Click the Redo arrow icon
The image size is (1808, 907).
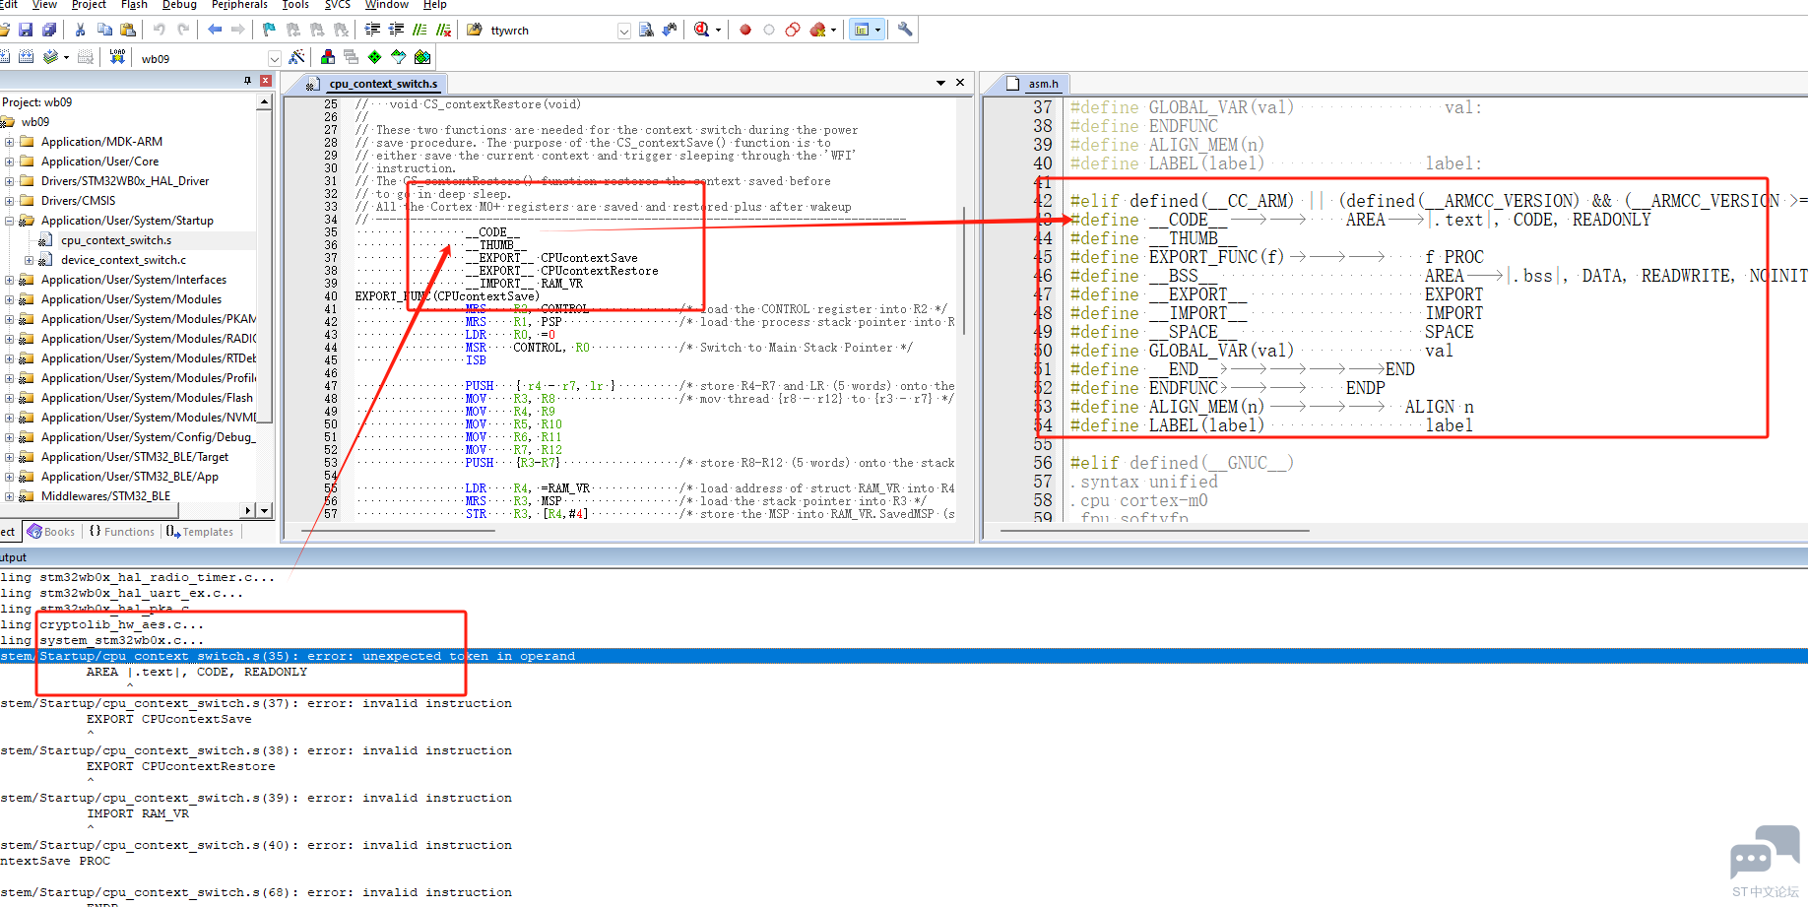[x=182, y=30]
